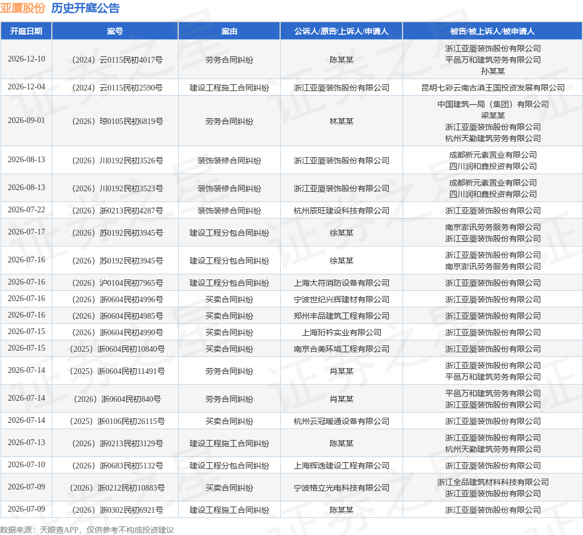Select the 历史开庭公告 heading
The height and width of the screenshot is (535, 583).
(x=85, y=8)
